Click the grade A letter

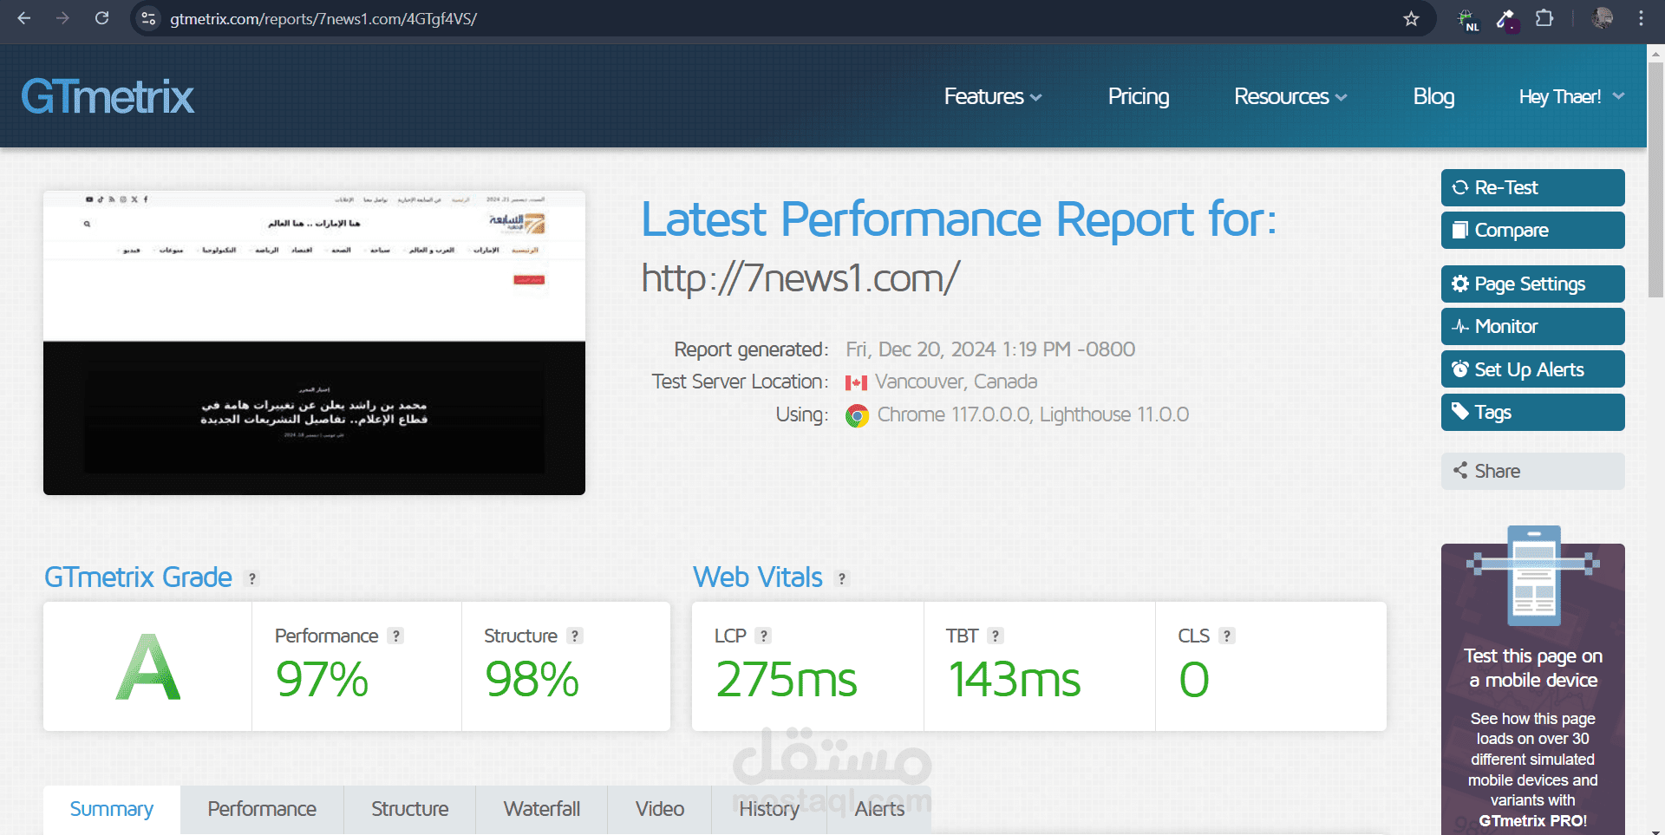(x=148, y=666)
